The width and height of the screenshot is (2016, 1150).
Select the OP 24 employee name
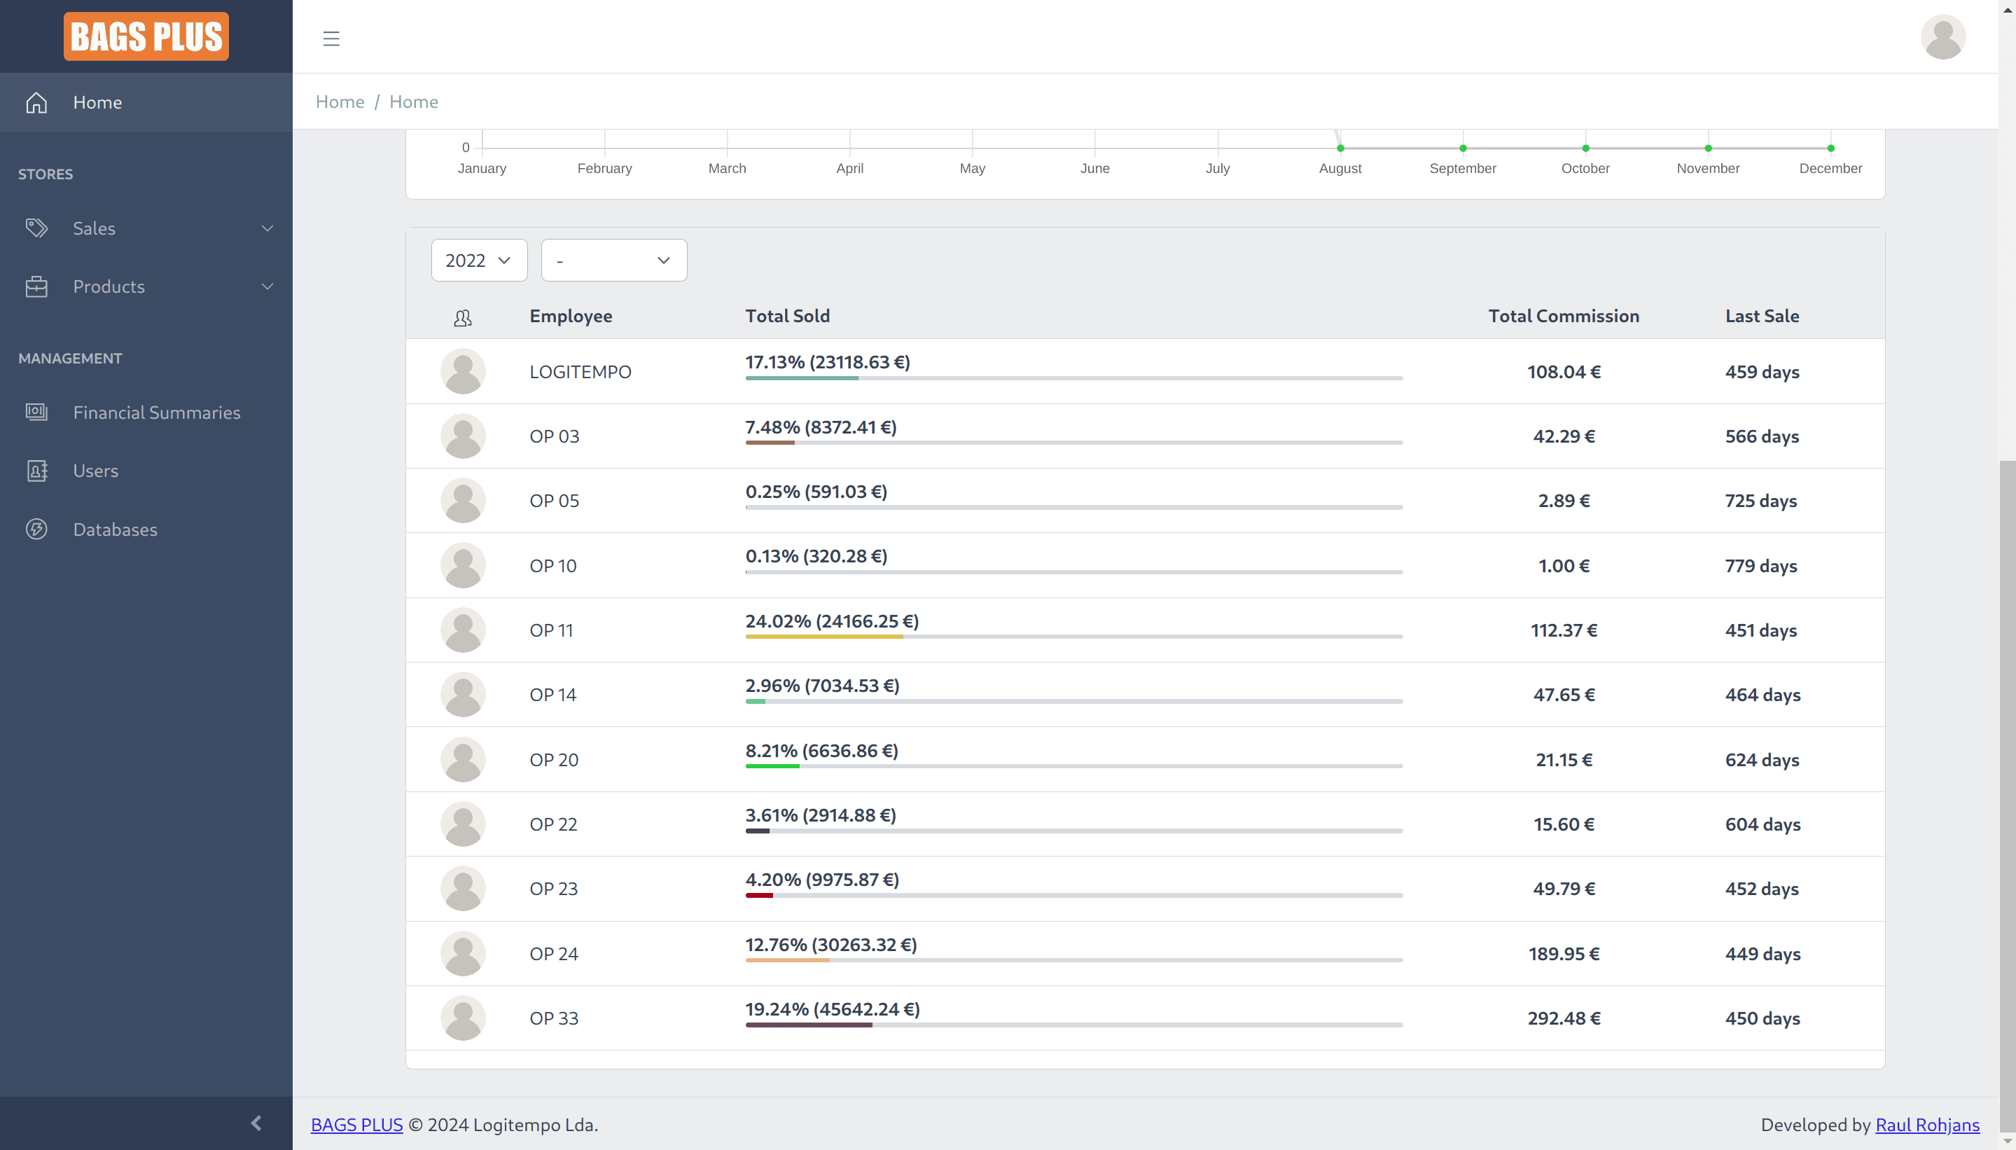554,954
